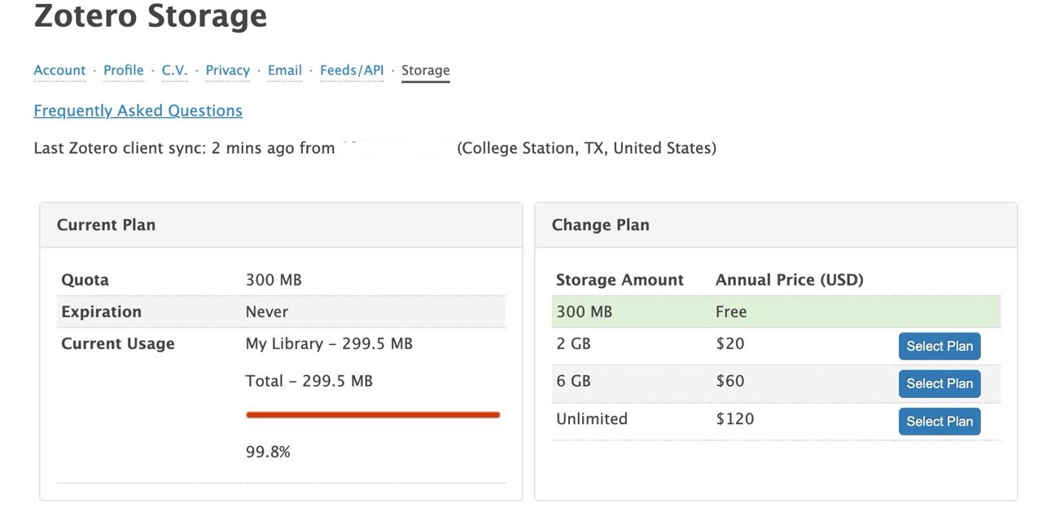Click the 'Current Plan' panel header

pyautogui.click(x=281, y=225)
